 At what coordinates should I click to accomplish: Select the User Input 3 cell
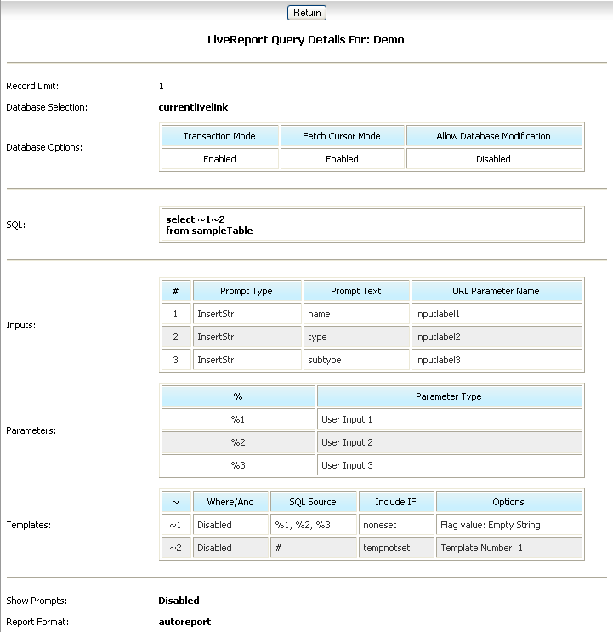pyautogui.click(x=449, y=465)
